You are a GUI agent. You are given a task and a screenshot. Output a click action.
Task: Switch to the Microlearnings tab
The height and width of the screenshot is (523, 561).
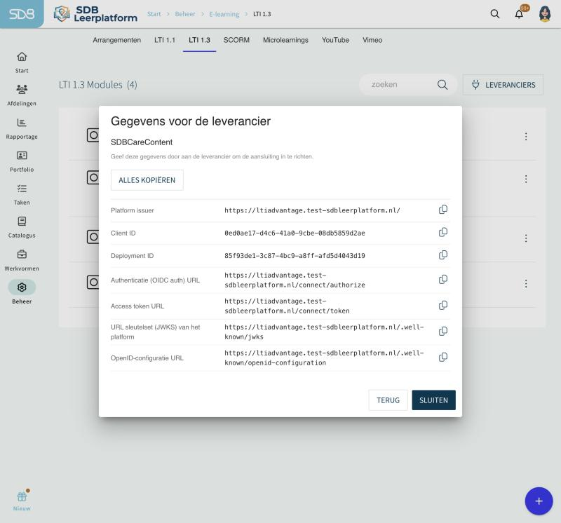(285, 40)
